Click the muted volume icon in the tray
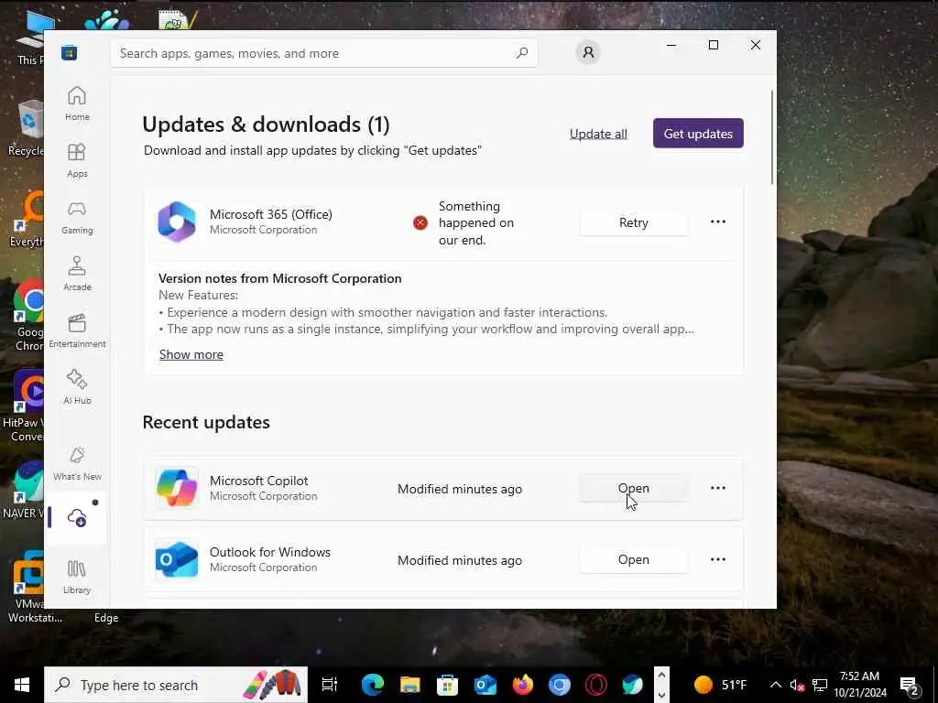Viewport: 938px width, 703px height. coord(797,685)
